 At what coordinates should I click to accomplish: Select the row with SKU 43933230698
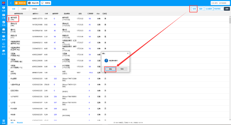point(119,61)
